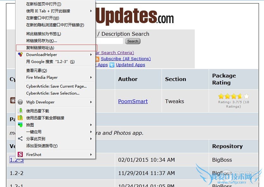Select 添加至快速拨号 menu item

[x=42, y=146]
